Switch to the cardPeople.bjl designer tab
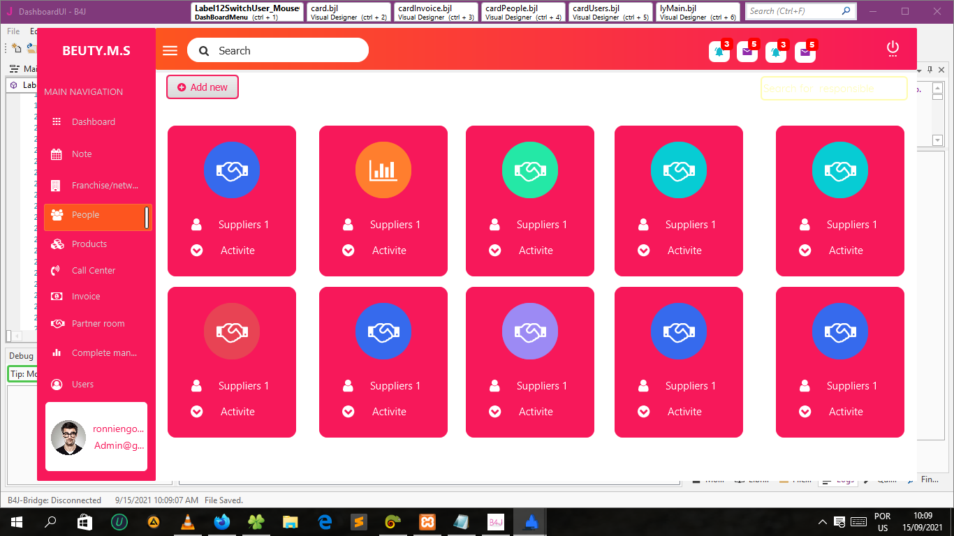Screen dimensions: 954x536 (523, 12)
